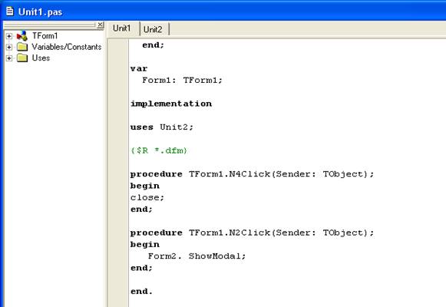The image size is (446, 307).
Task: Switch to the Unit2 tab
Action: (154, 29)
